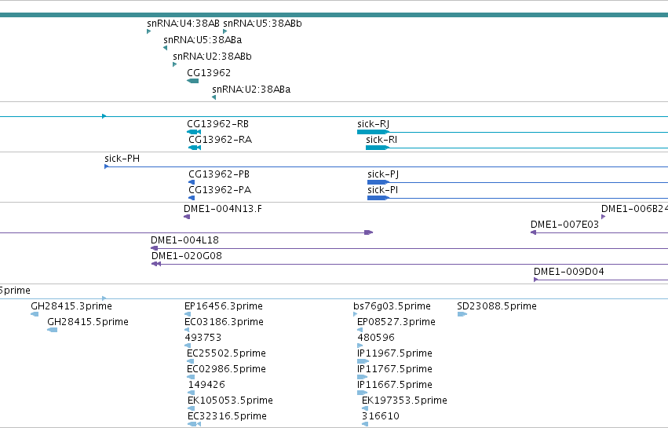Select EP08527.3prime EST feature
The width and height of the screenshot is (668, 428).
[x=360, y=330]
